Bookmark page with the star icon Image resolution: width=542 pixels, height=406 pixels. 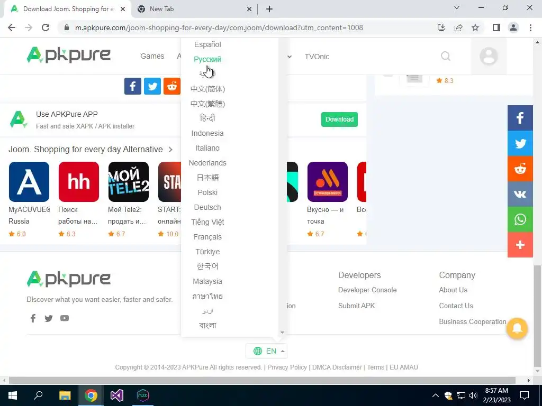475,27
